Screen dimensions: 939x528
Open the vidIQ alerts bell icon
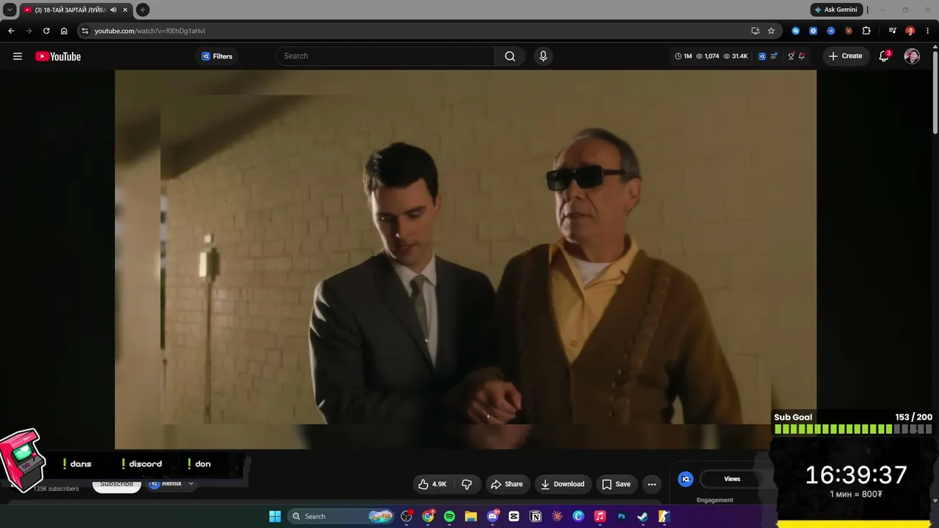pyautogui.click(x=802, y=56)
